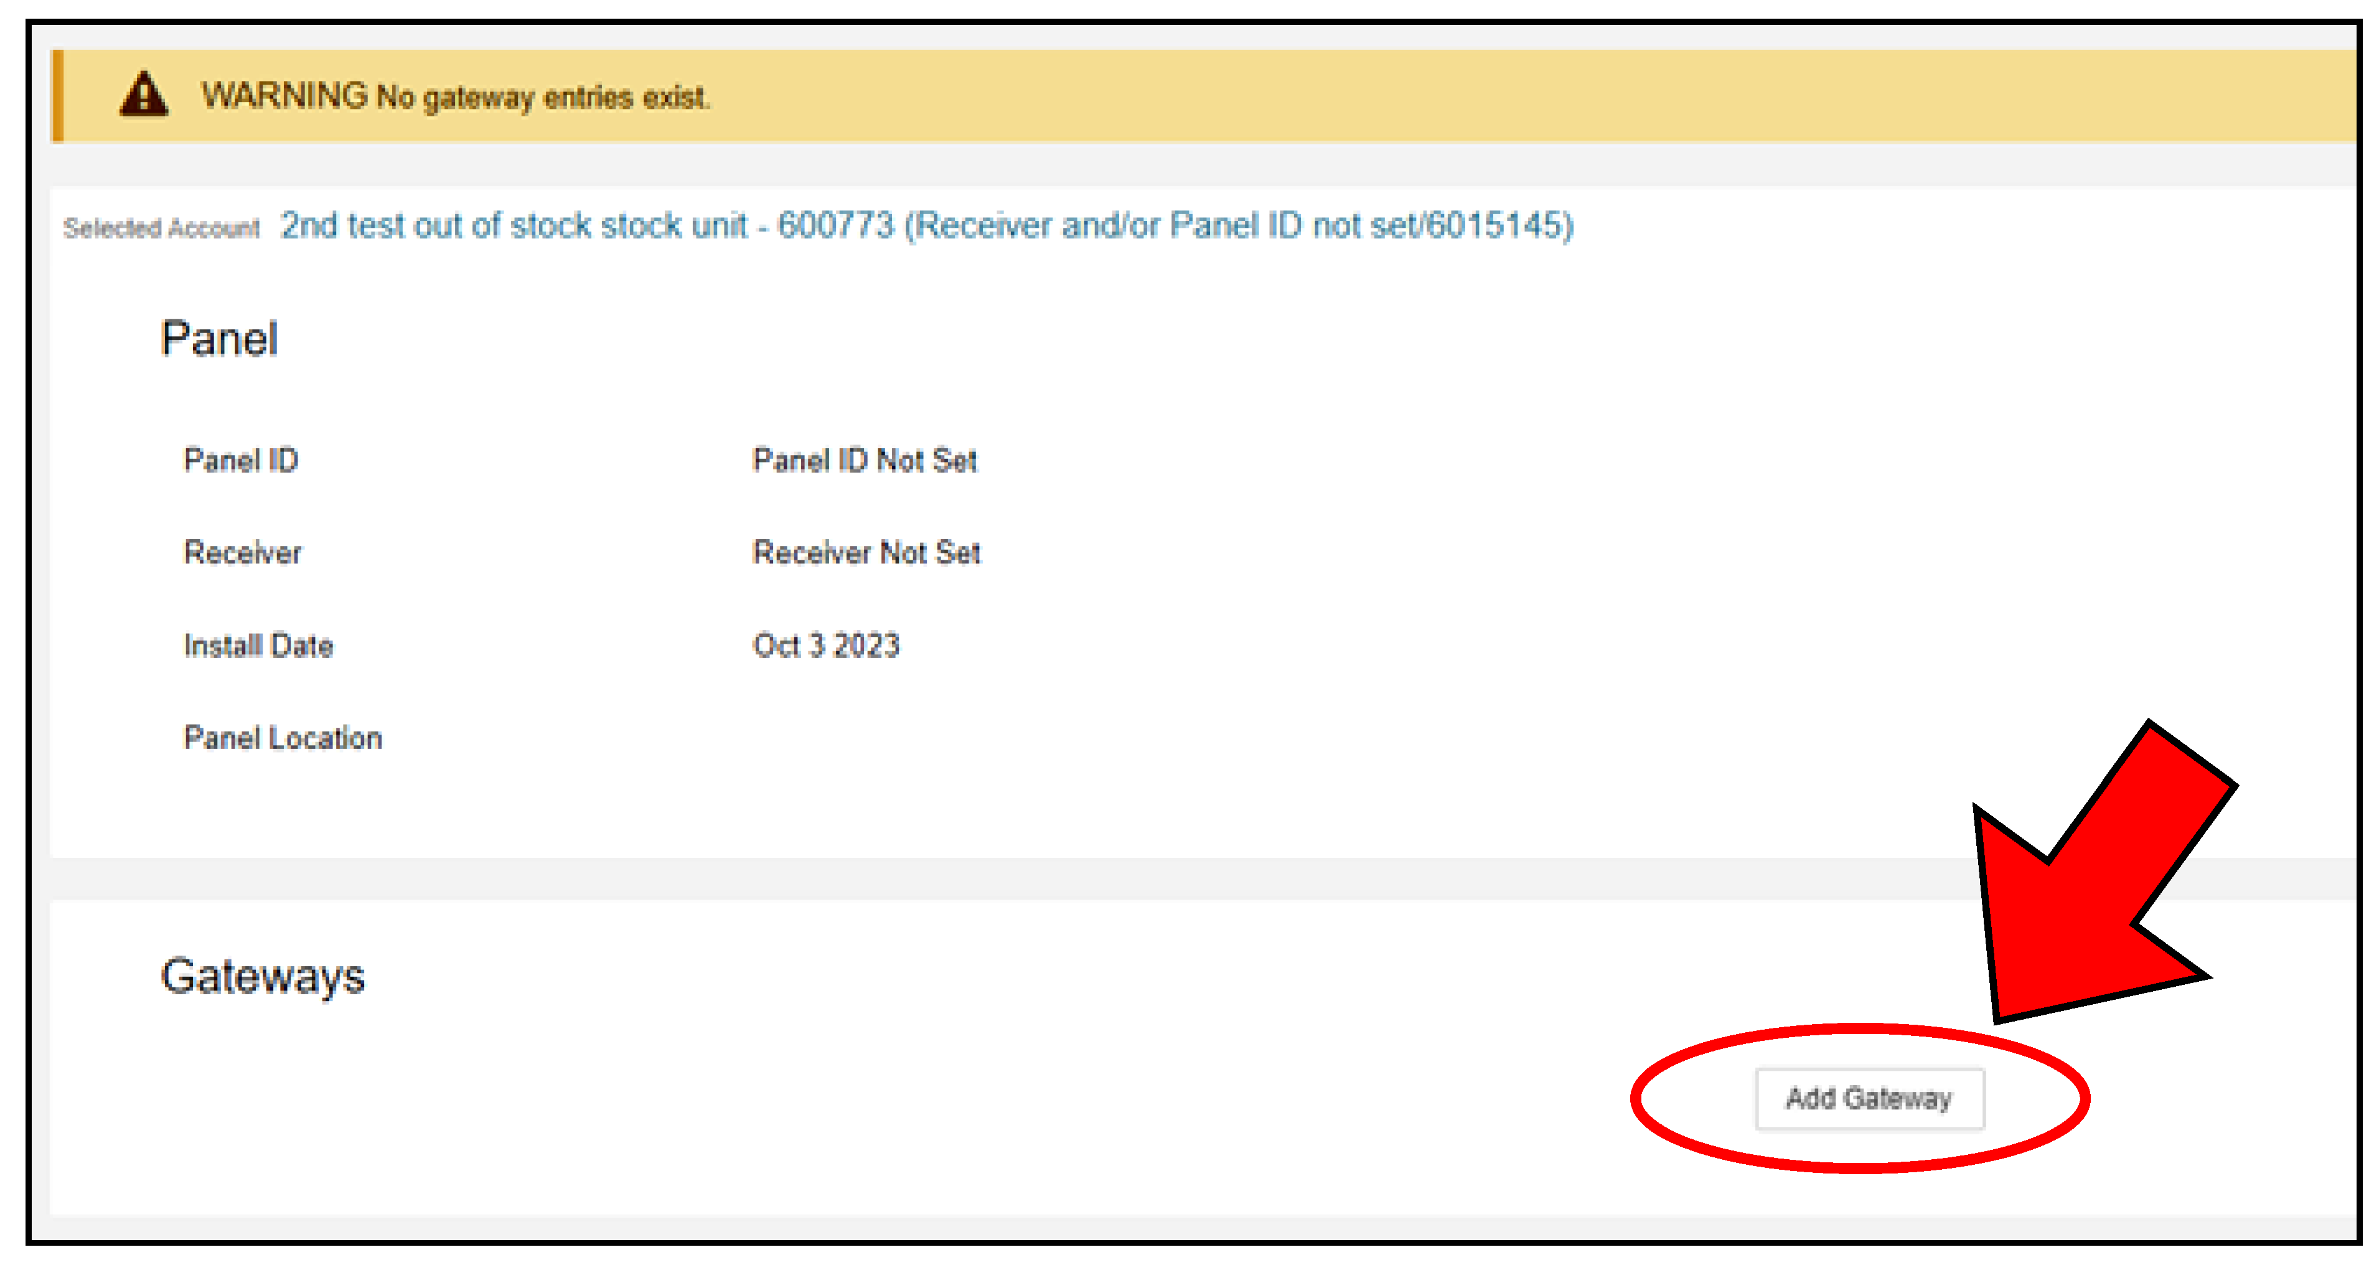Screen dimensions: 2374x1270
Task: Select the Oct 3 2023 date value
Action: coord(826,645)
